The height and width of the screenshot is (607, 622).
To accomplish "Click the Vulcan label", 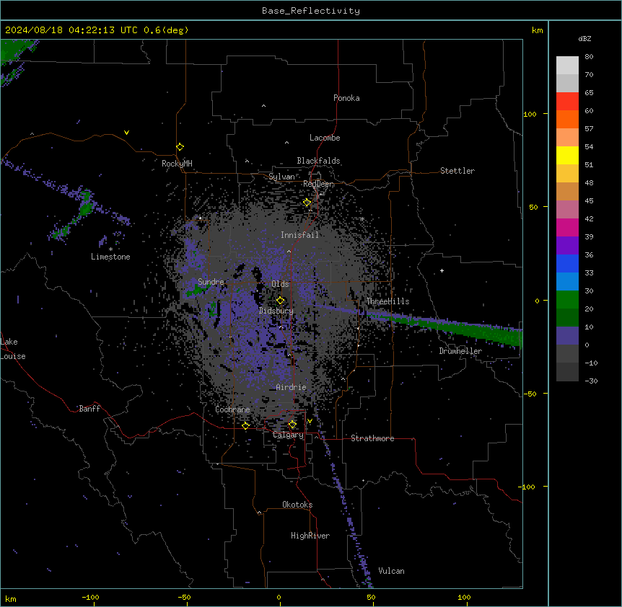I will point(391,571).
